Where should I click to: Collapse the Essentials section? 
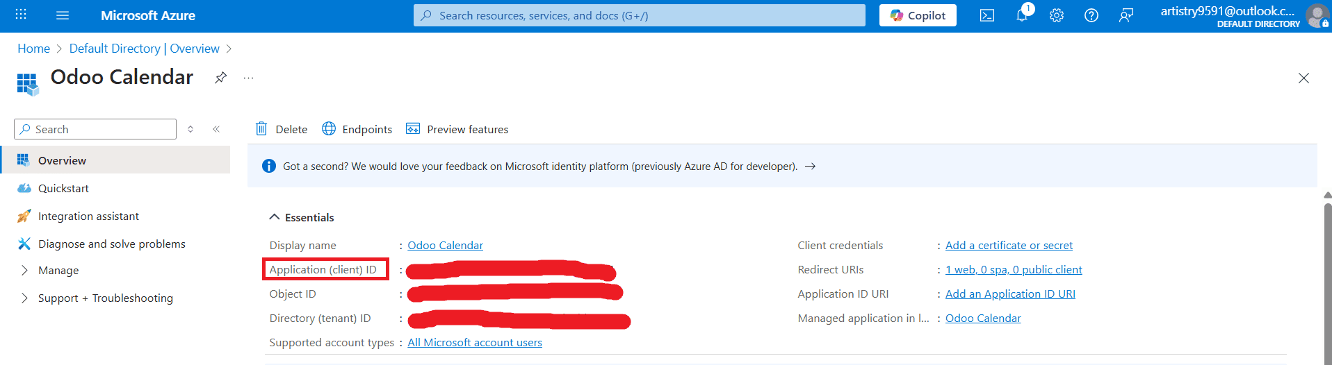point(274,217)
